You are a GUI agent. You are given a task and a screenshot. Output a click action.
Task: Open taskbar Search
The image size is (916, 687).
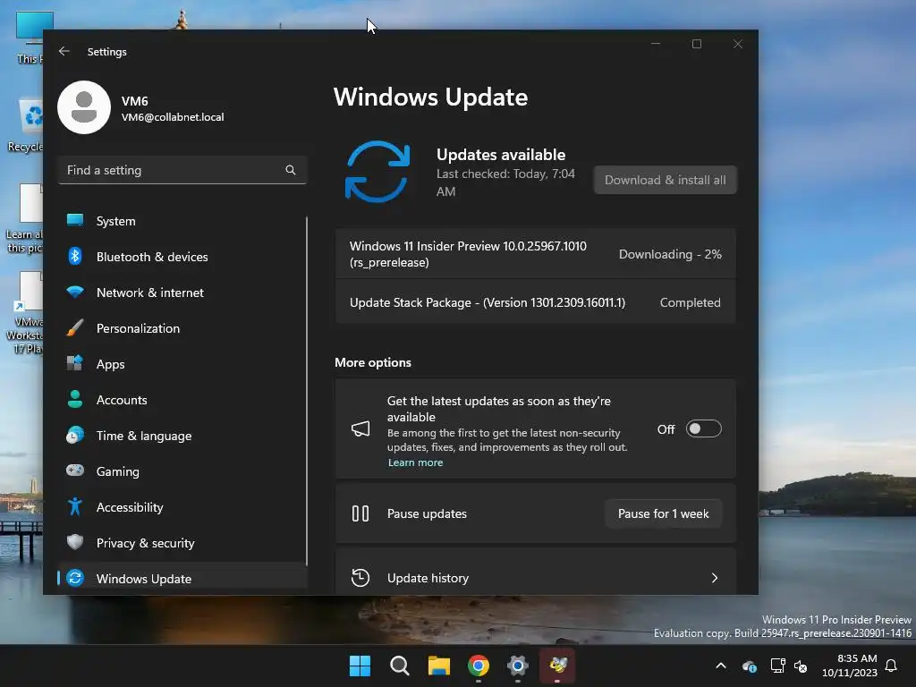400,666
